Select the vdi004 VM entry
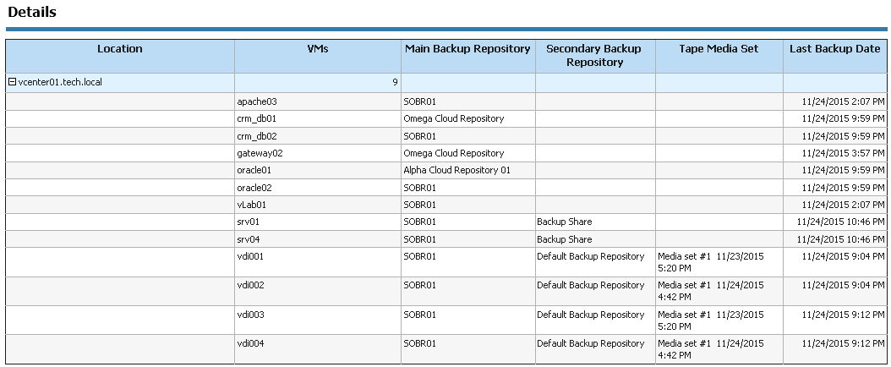The height and width of the screenshot is (367, 891). click(x=250, y=344)
